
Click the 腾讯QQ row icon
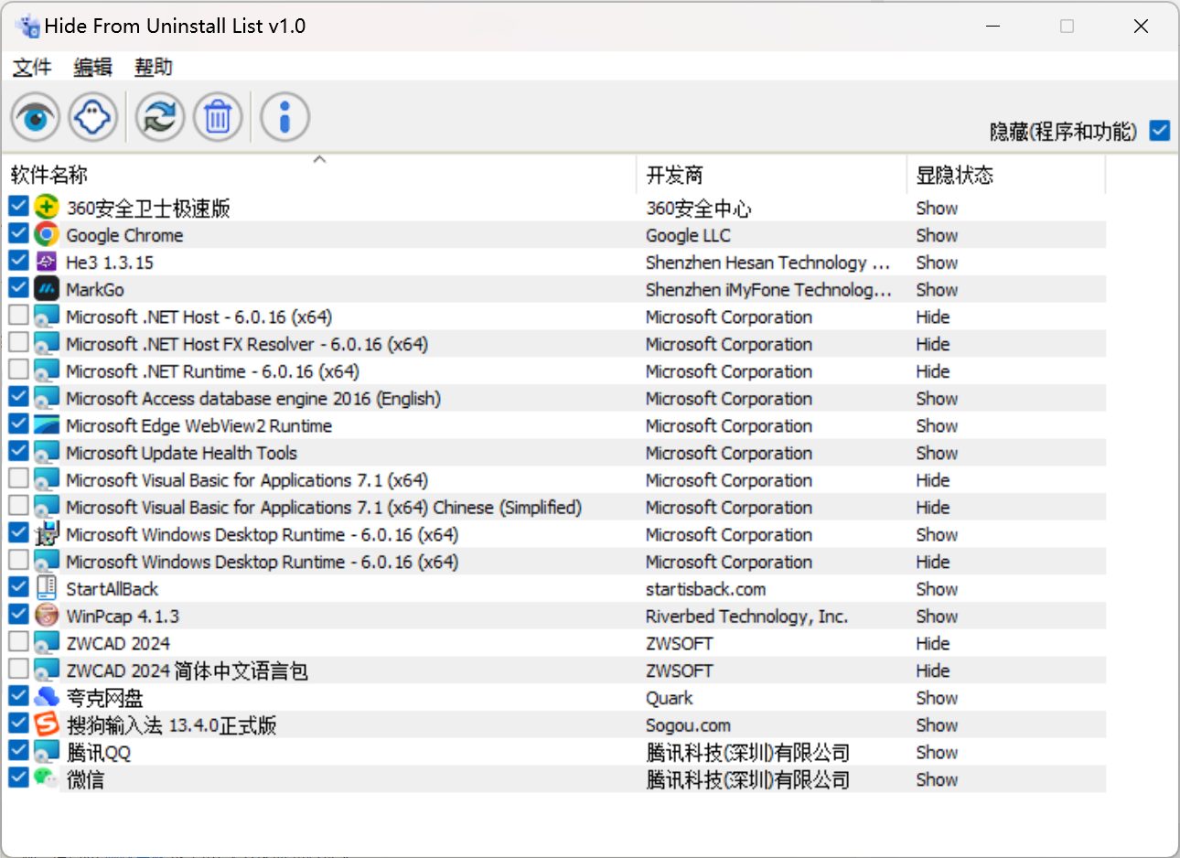[x=47, y=752]
